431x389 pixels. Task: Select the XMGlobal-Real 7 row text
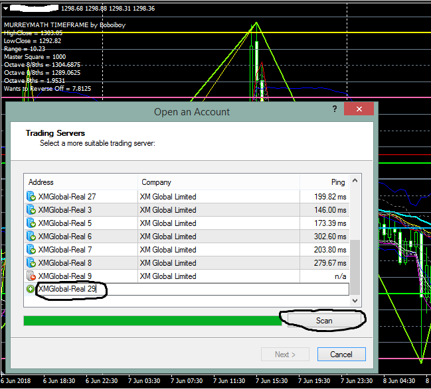(65, 250)
